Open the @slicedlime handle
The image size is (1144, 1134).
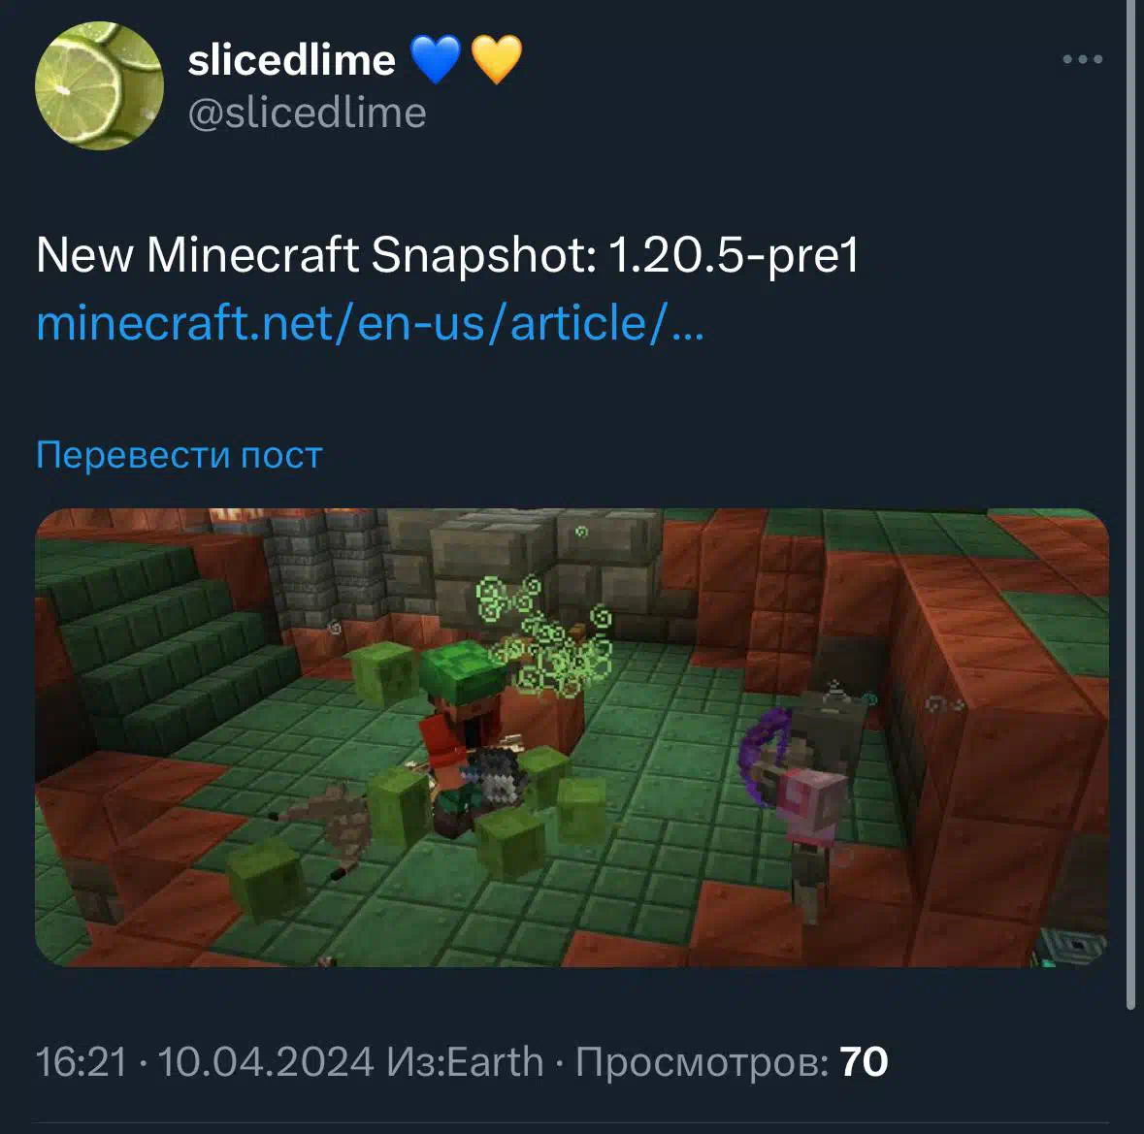pyautogui.click(x=308, y=113)
